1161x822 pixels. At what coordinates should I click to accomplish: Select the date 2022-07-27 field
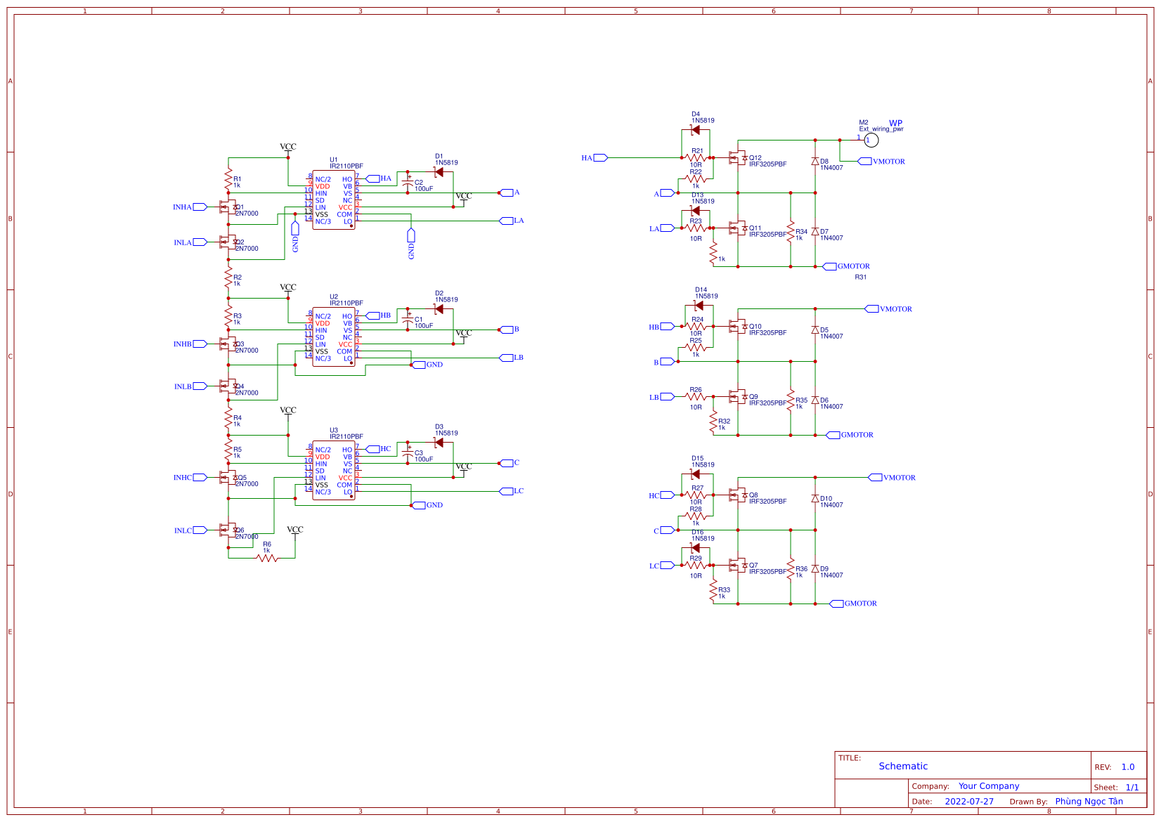click(x=971, y=801)
